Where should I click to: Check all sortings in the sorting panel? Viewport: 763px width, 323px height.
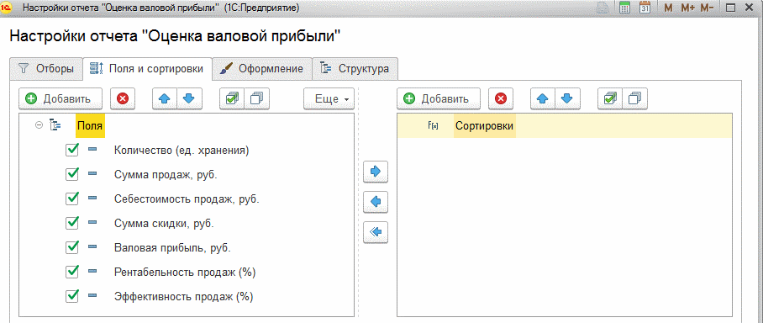[x=610, y=99]
